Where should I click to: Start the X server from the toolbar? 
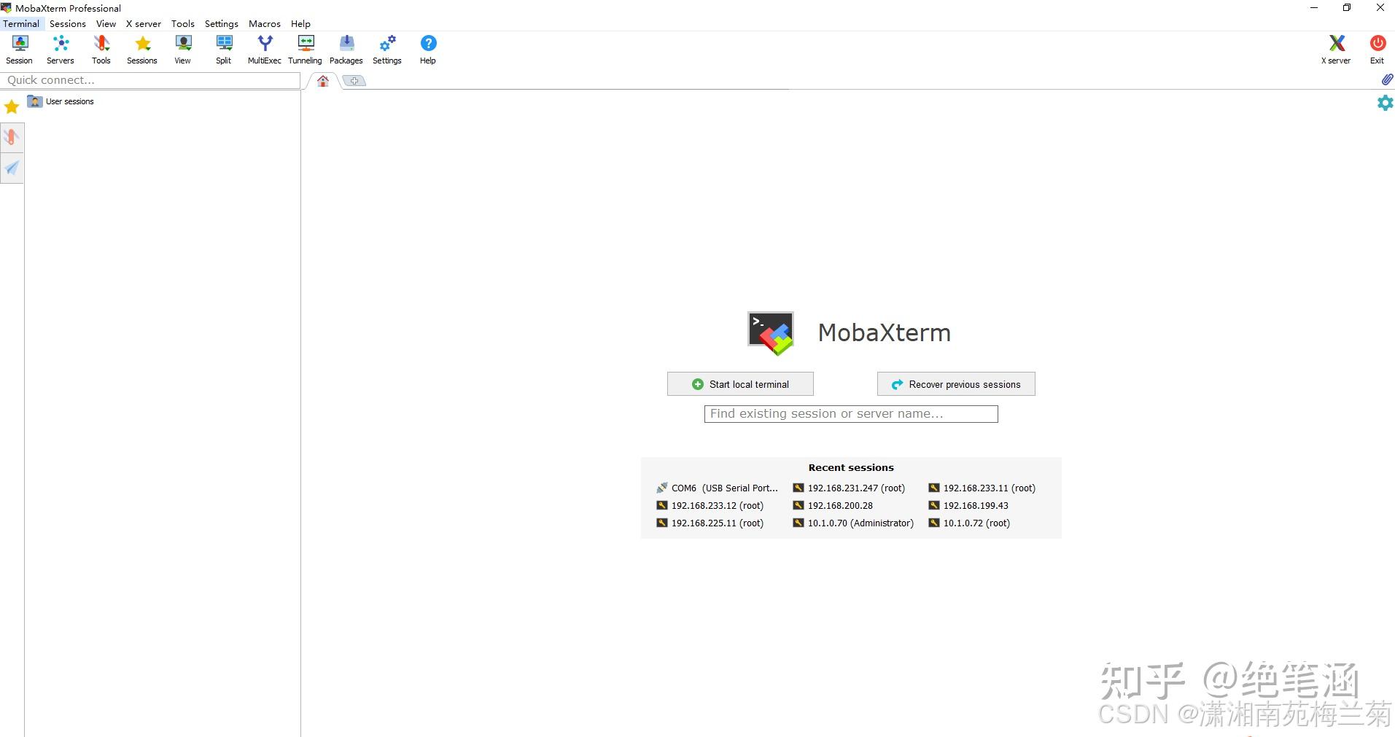pos(1336,48)
